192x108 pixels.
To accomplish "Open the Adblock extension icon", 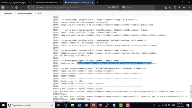I will [184, 7].
